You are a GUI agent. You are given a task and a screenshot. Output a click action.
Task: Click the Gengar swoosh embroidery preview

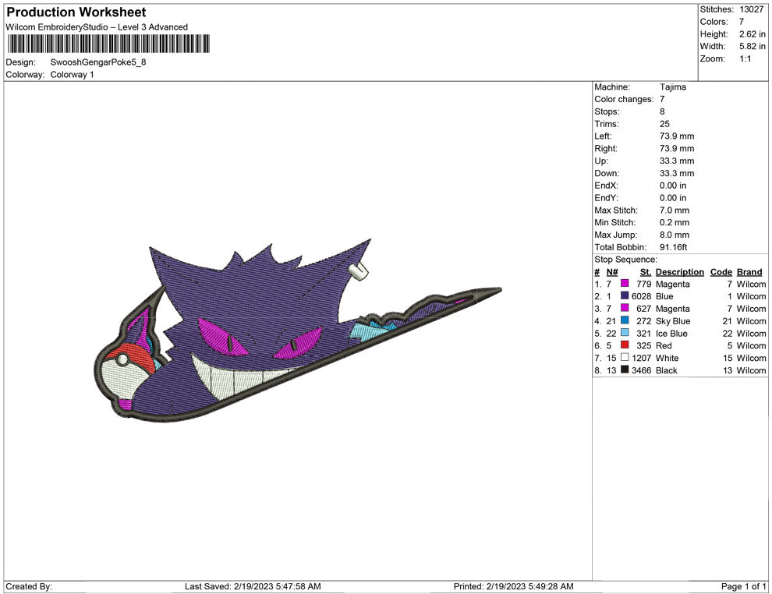(x=297, y=331)
